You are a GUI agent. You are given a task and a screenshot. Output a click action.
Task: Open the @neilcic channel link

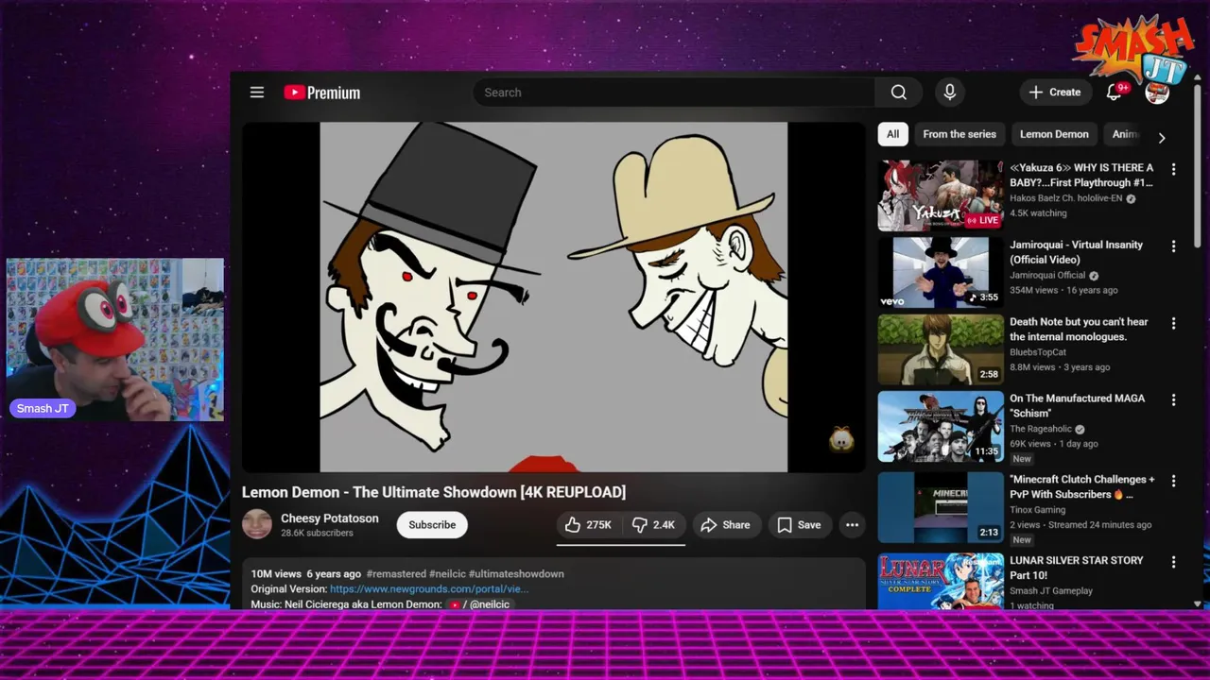point(480,604)
